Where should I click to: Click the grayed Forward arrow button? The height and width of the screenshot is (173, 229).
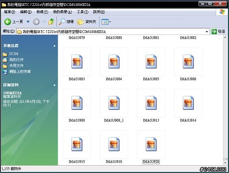(36, 22)
